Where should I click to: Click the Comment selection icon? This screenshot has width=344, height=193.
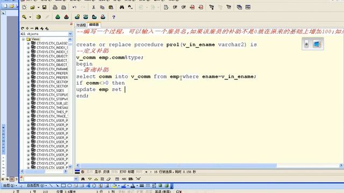(192, 8)
